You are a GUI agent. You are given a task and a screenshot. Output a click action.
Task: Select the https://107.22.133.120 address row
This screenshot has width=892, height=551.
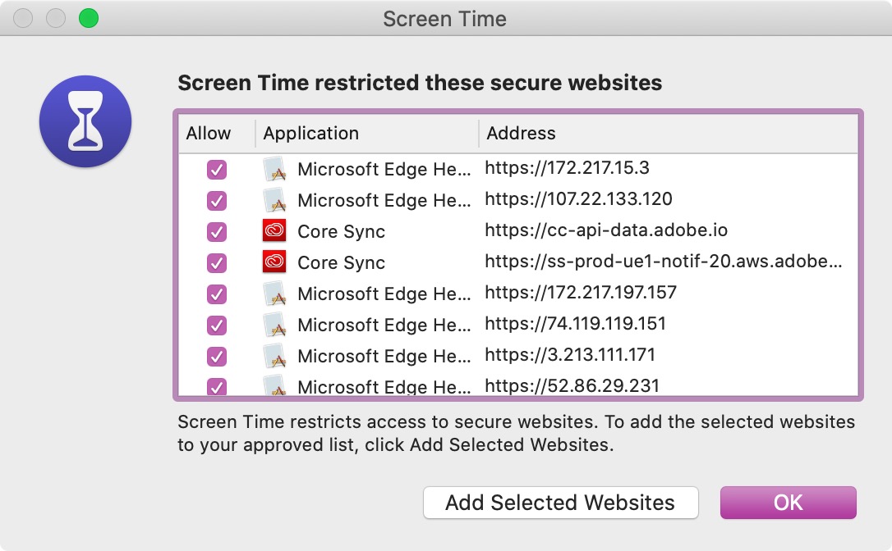pyautogui.click(x=578, y=199)
